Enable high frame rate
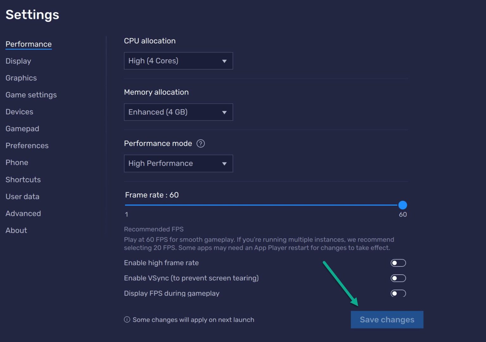Screen dimensions: 486x342 pos(398,263)
